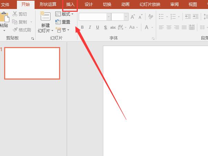The image size is (208, 156).
Task: Click the 复制 copy button
Action: tap(20, 22)
